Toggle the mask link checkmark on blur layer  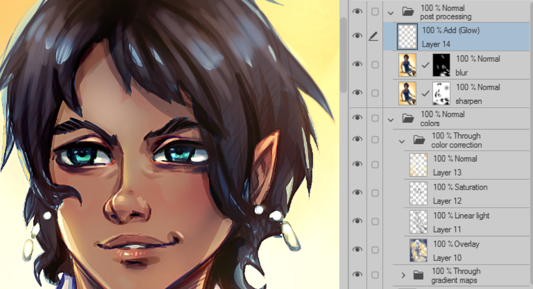[425, 65]
